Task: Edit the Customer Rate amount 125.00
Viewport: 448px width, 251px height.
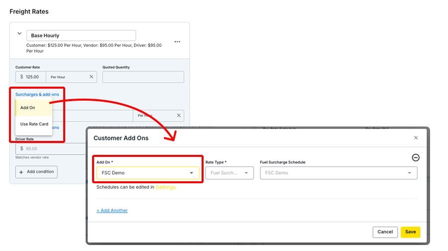Action: point(31,77)
